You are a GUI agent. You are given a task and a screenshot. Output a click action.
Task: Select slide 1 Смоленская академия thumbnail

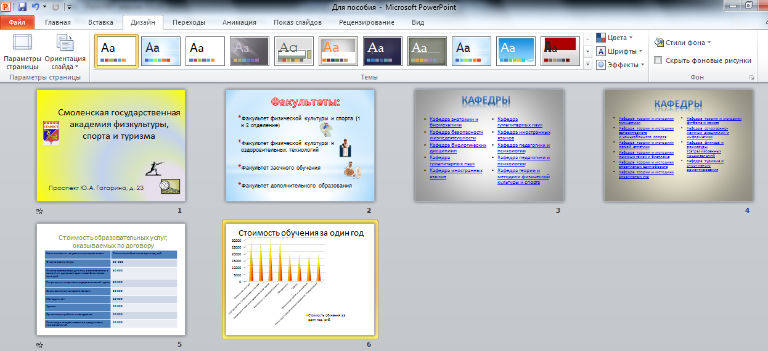(111, 145)
